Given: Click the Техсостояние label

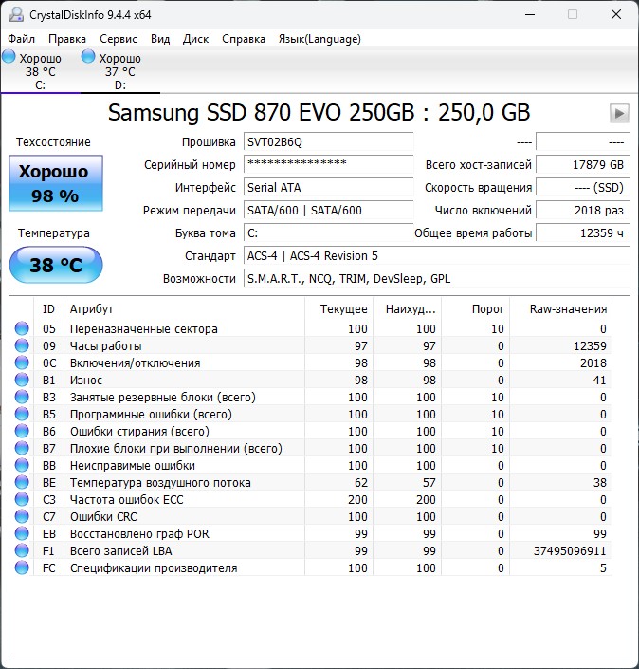Looking at the screenshot, I should 53,142.
